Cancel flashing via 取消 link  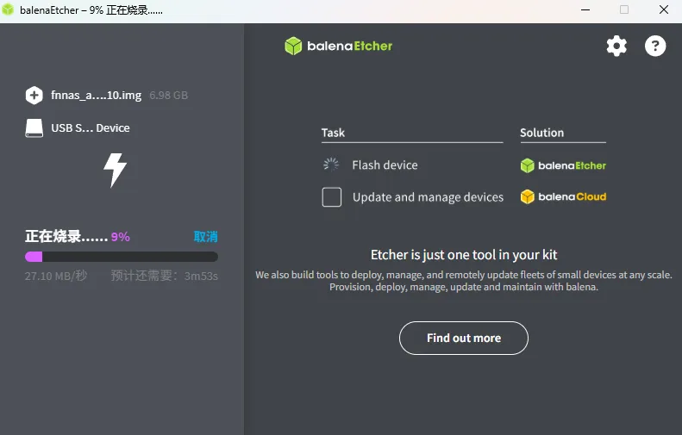205,236
